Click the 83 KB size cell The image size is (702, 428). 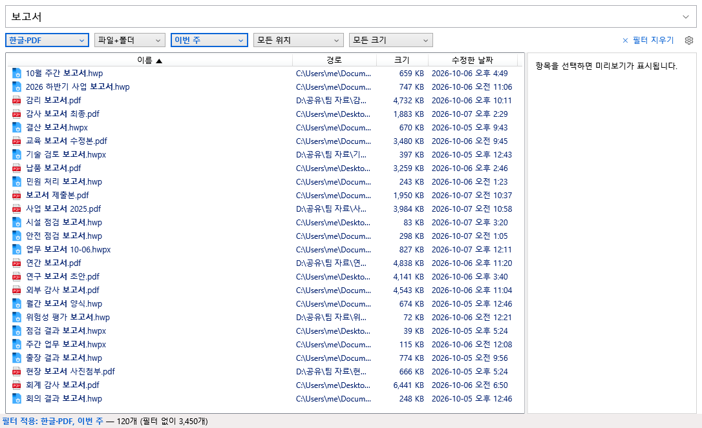414,222
